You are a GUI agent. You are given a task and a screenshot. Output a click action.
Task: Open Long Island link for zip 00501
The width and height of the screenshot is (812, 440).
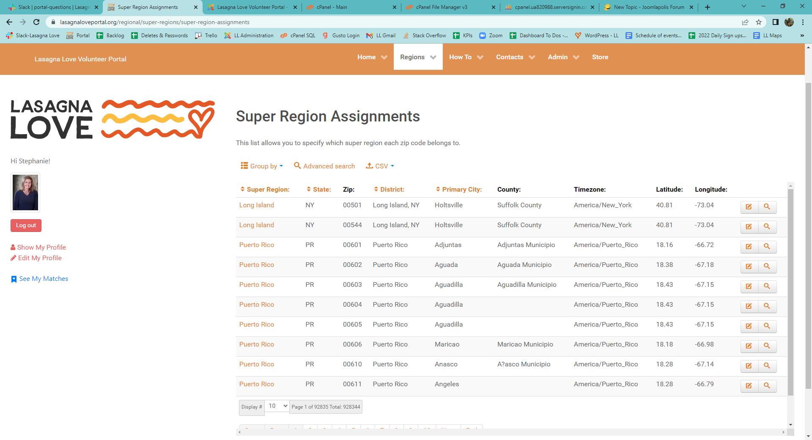tap(257, 205)
